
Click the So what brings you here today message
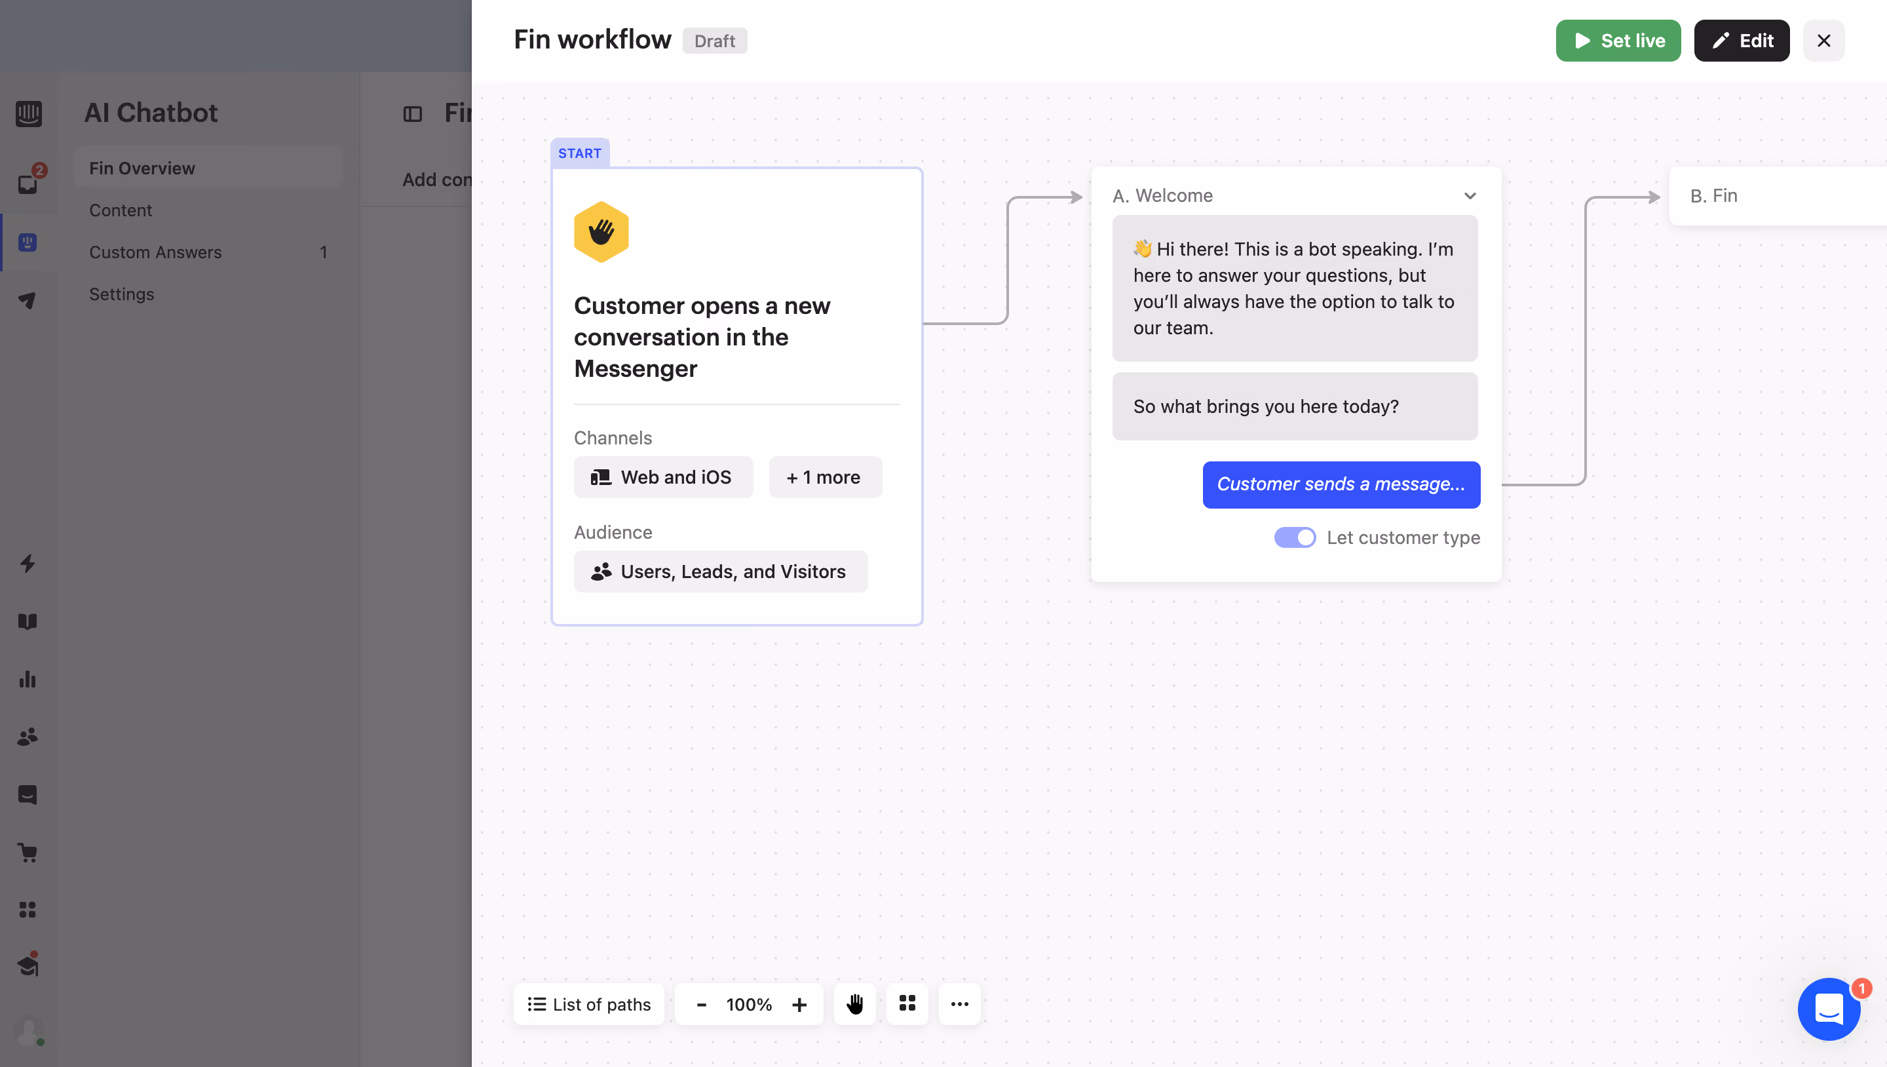coord(1295,406)
